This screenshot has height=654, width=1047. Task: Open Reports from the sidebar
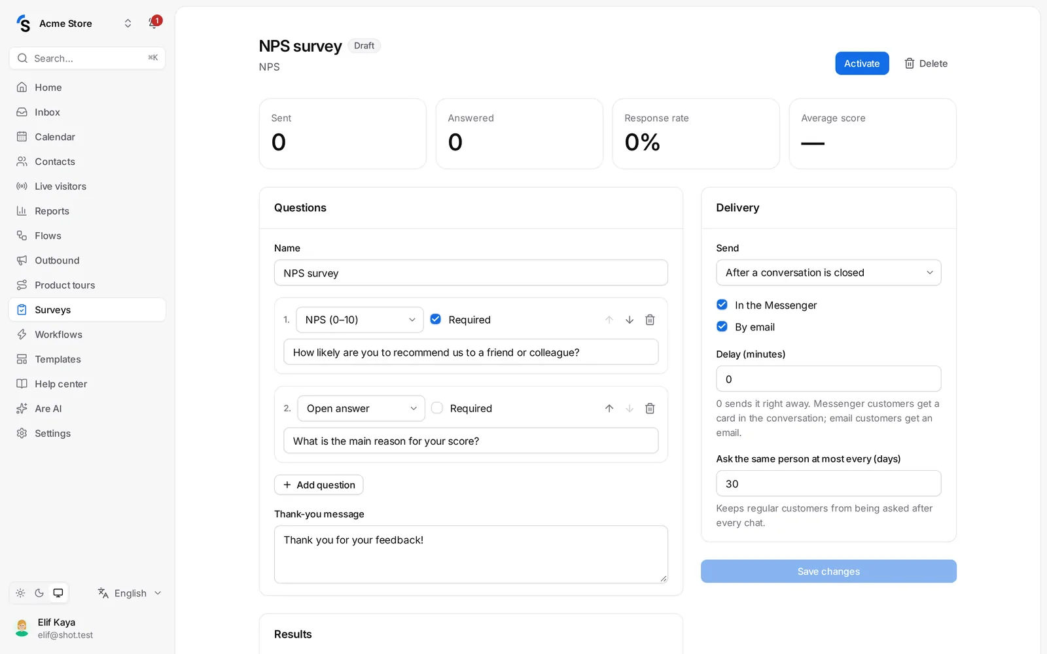[x=87, y=211]
